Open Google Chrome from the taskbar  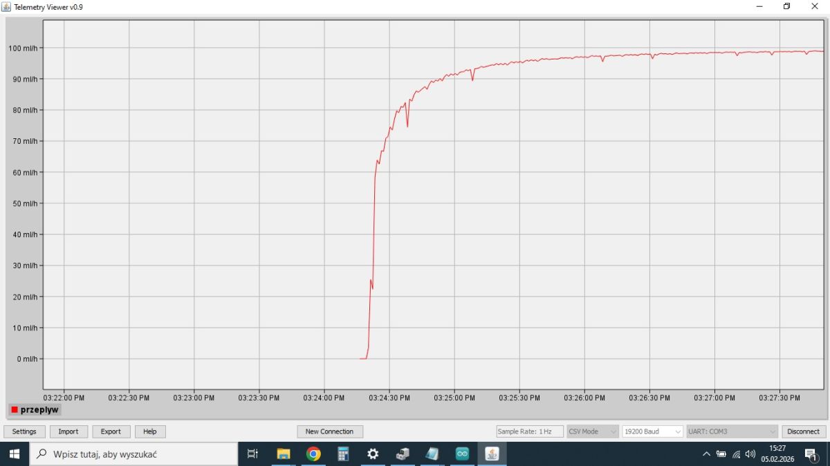coord(313,454)
